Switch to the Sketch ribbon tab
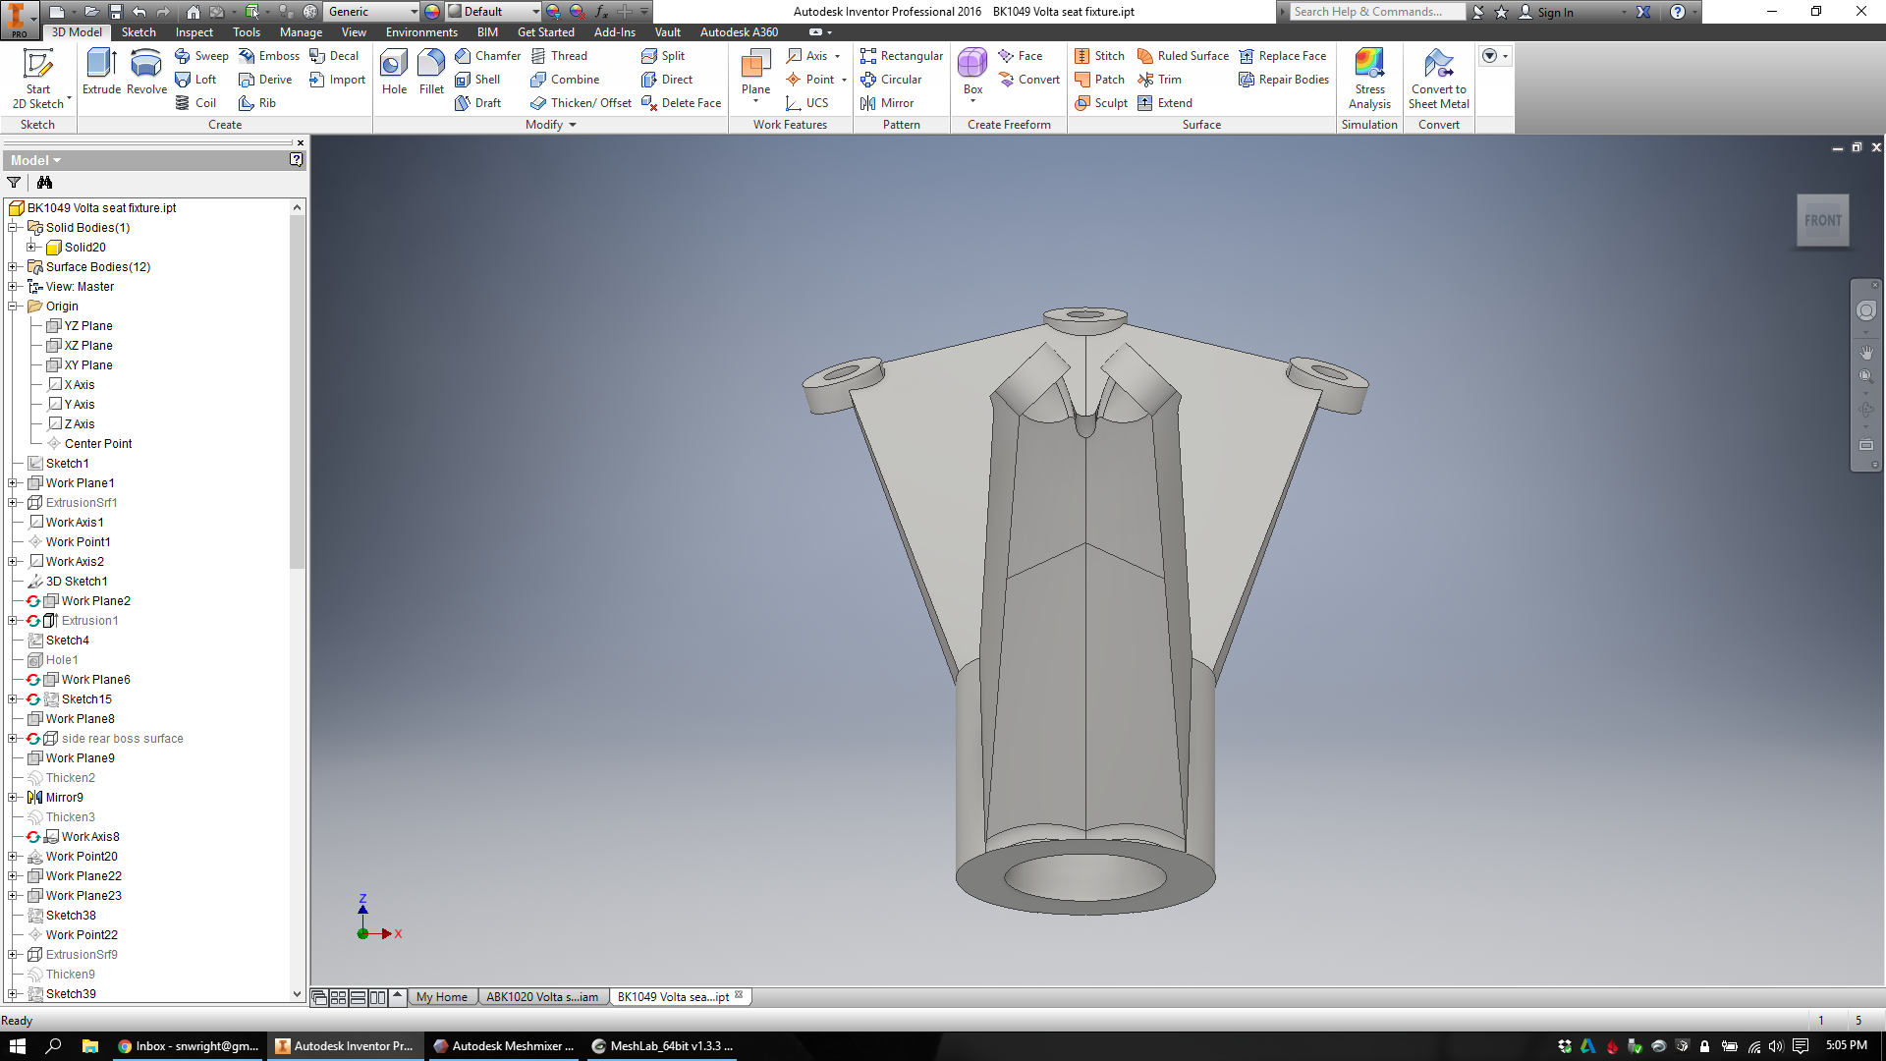This screenshot has height=1061, width=1886. [139, 32]
